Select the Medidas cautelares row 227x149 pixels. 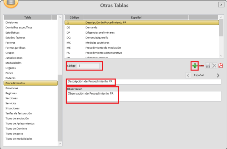pyautogui.click(x=97, y=43)
